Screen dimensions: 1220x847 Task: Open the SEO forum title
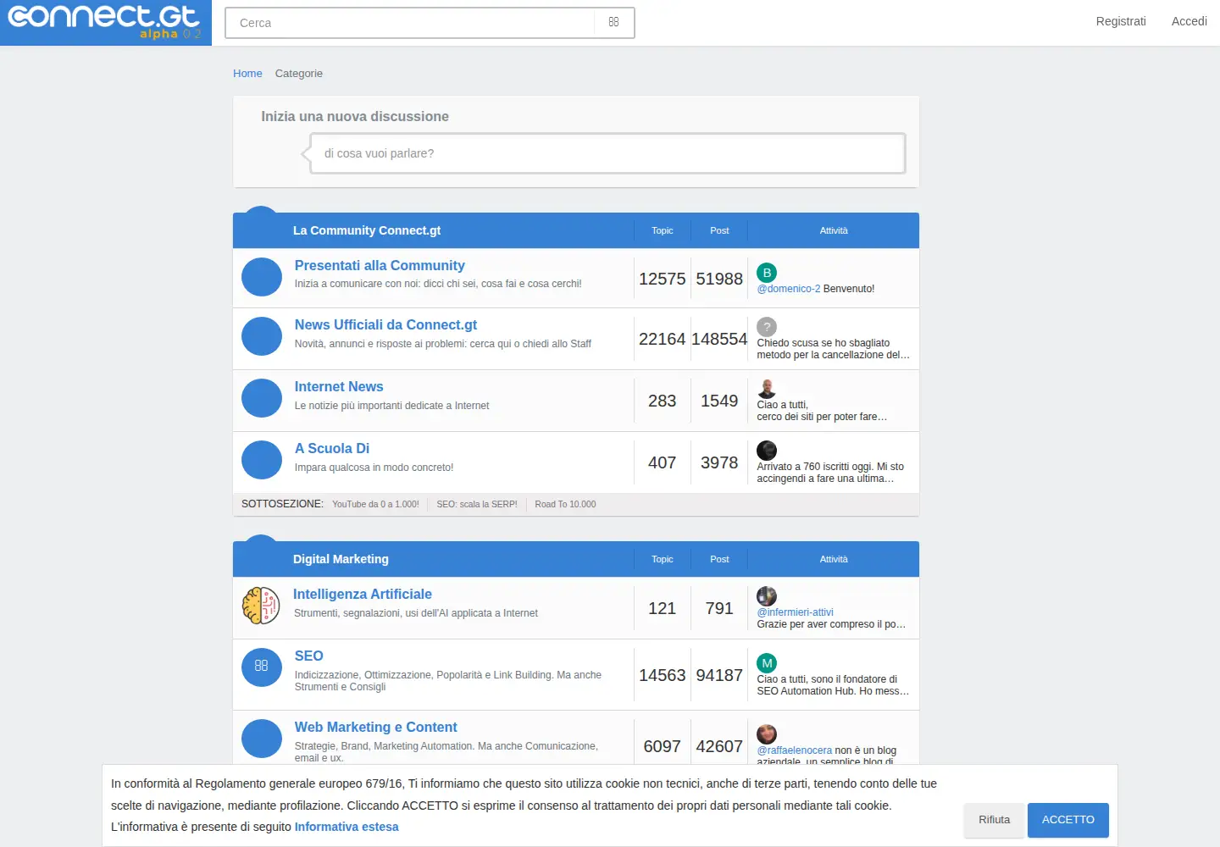click(x=309, y=656)
